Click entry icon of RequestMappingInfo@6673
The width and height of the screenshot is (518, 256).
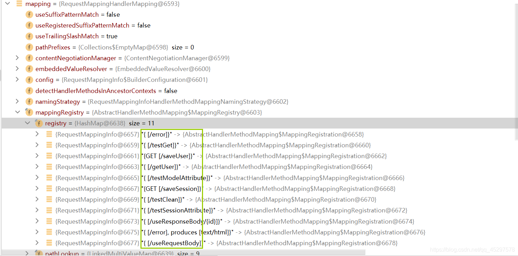click(49, 221)
